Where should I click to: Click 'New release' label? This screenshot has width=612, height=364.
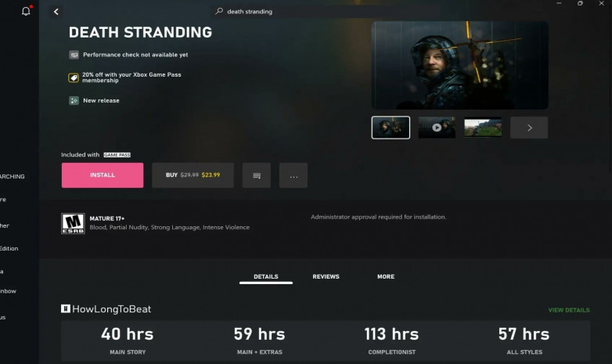pos(101,101)
